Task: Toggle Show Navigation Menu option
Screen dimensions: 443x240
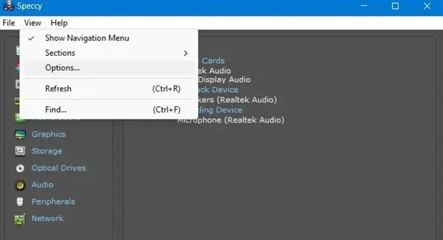Action: coord(109,38)
